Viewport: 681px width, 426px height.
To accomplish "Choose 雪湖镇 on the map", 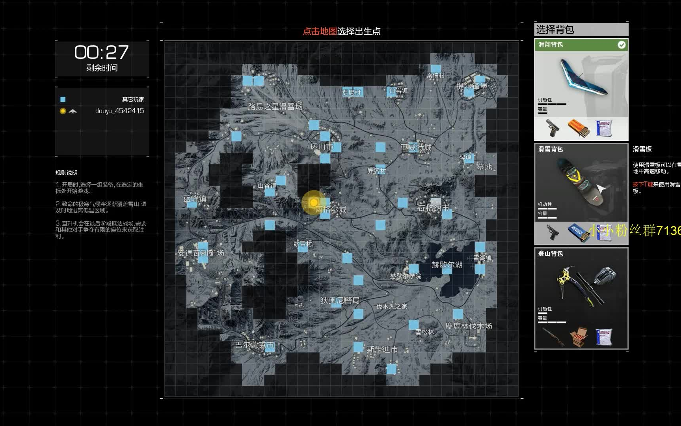I will (x=482, y=258).
